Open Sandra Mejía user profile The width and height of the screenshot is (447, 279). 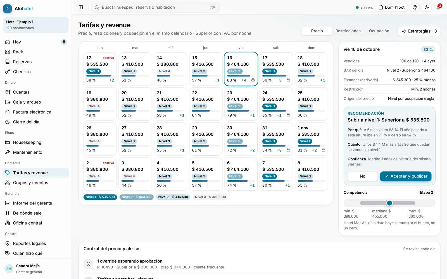click(36, 269)
